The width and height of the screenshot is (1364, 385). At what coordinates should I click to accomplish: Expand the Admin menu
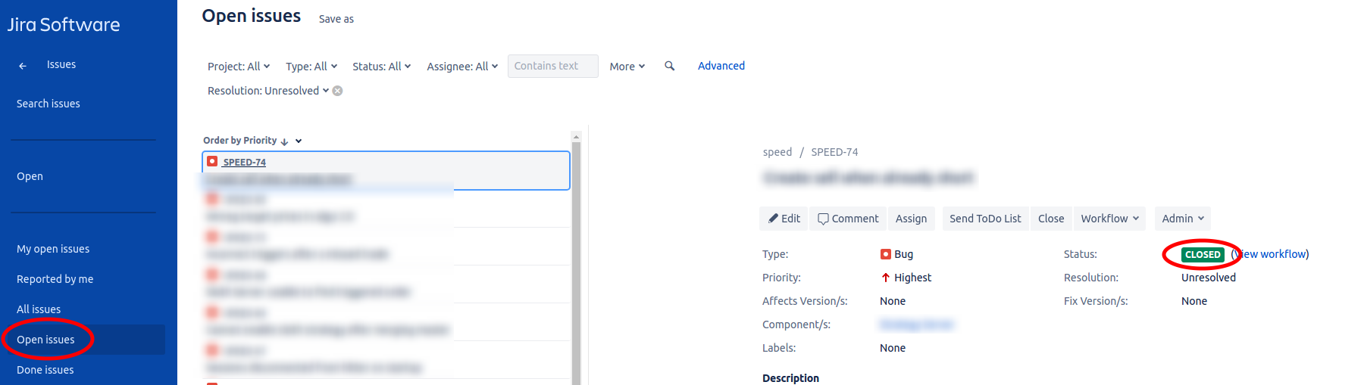1183,219
